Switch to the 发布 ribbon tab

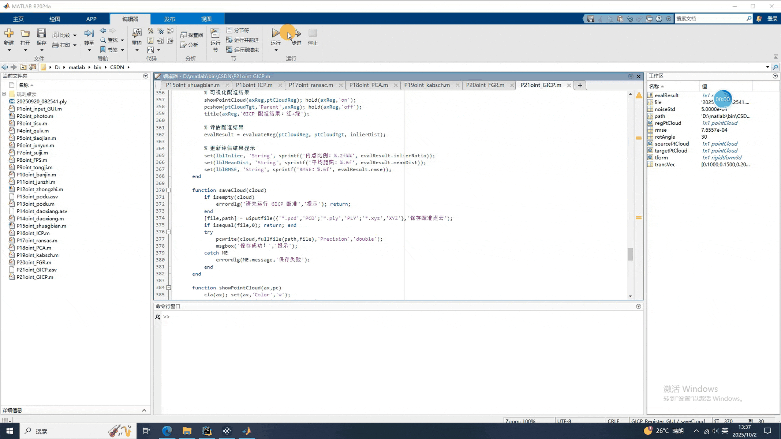(x=169, y=19)
